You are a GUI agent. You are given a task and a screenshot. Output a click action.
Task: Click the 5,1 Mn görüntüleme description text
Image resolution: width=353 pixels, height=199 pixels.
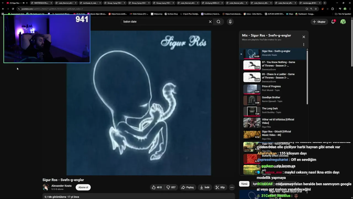[62, 197]
